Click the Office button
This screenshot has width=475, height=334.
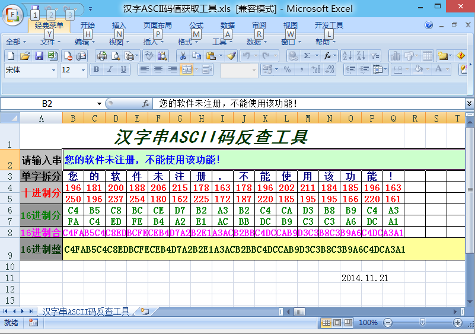pos(13,14)
